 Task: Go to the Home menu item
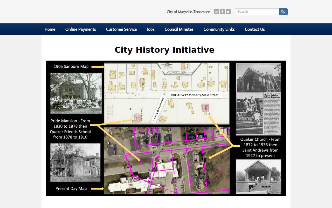pos(50,29)
